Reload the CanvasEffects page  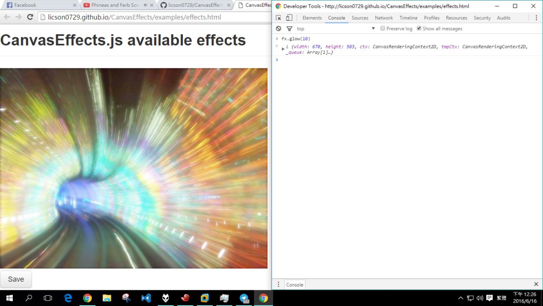[x=30, y=17]
